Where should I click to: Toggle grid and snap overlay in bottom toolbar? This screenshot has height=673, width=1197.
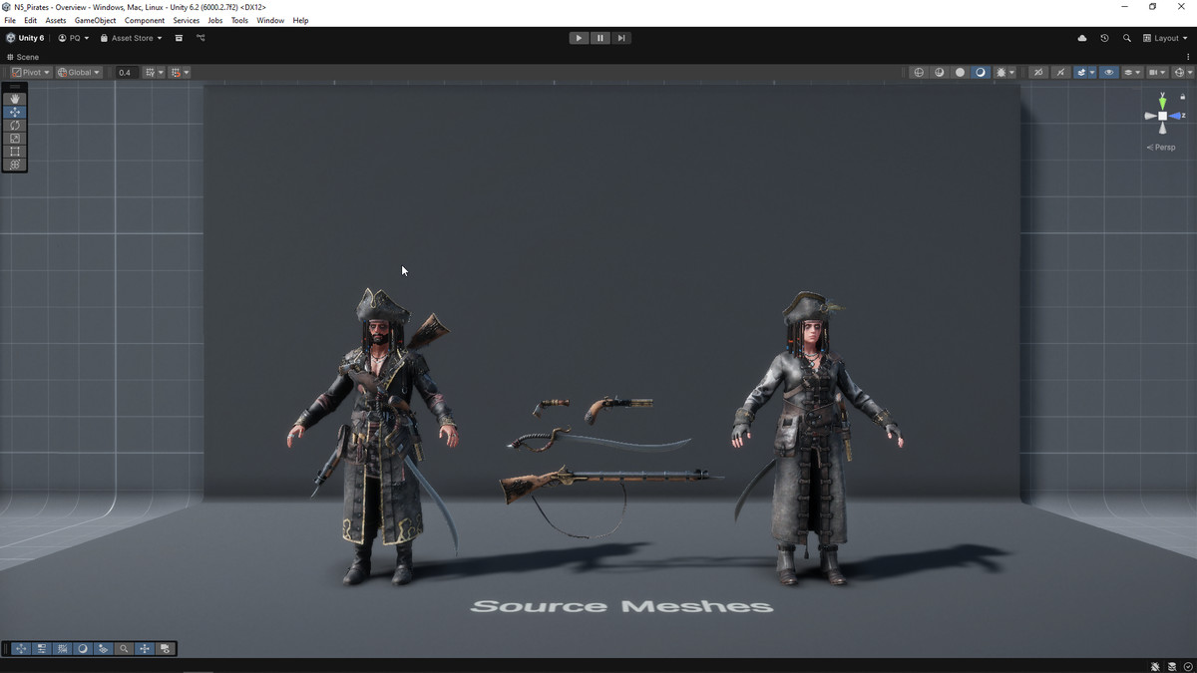point(63,648)
